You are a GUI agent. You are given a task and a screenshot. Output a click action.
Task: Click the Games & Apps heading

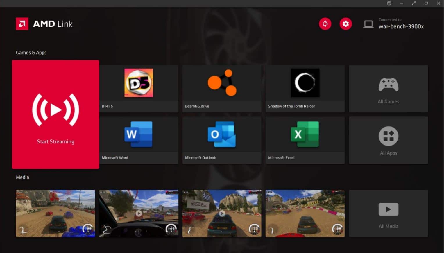(31, 53)
